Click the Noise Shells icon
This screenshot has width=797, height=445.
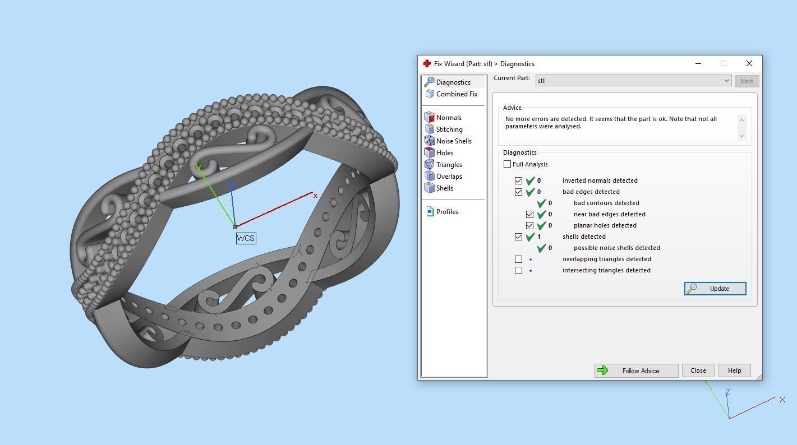click(x=430, y=141)
